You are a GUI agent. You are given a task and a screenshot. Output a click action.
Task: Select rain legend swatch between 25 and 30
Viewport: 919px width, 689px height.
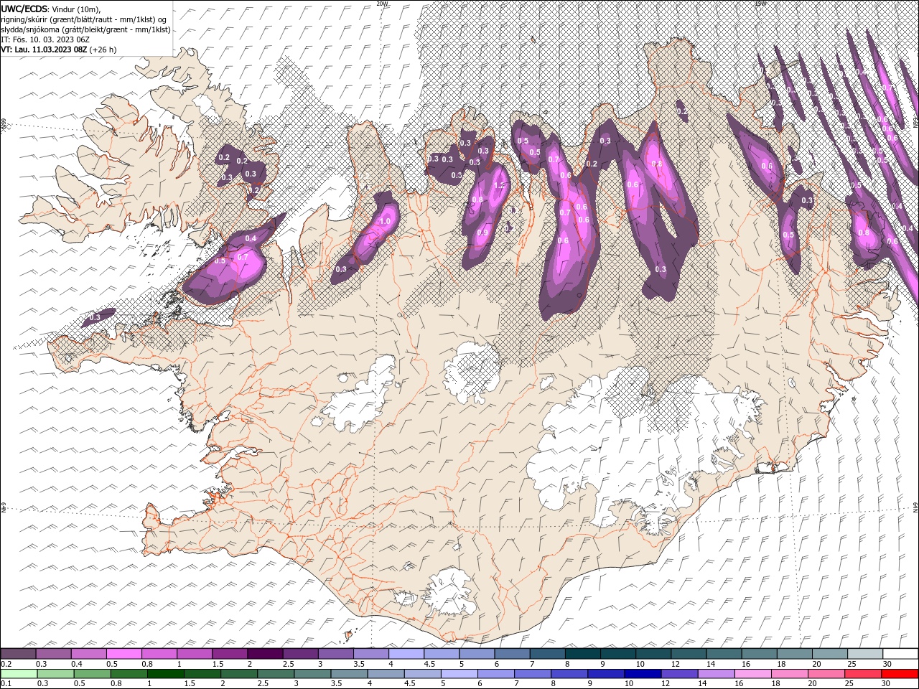[862, 674]
